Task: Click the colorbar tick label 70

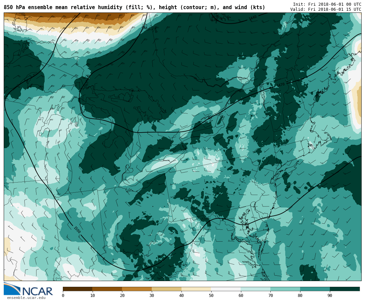Action: 270,296
